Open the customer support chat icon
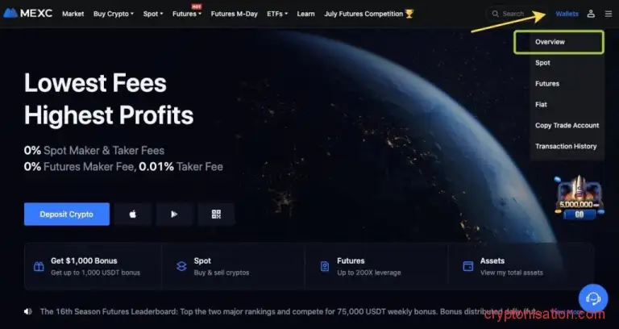The image size is (619, 329). pos(593,298)
